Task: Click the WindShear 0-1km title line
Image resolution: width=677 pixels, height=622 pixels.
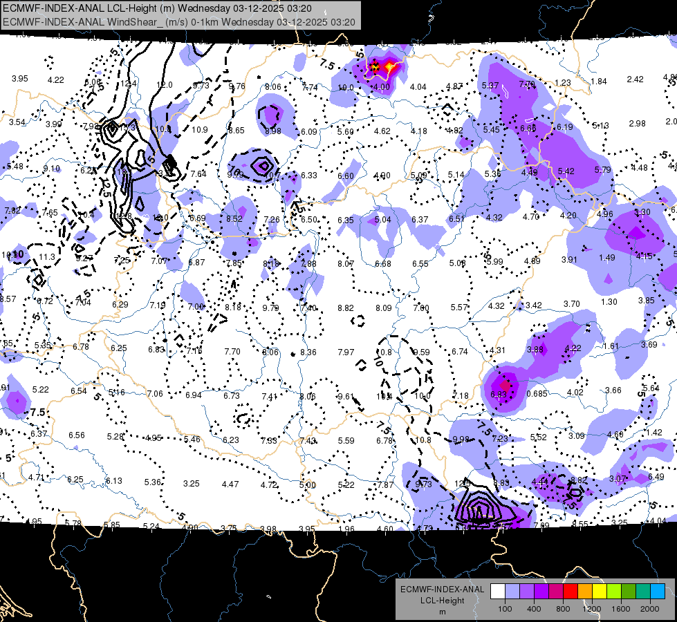Action: [179, 22]
